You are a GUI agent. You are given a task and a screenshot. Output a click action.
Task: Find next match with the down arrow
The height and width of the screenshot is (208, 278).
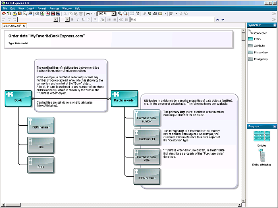tap(223, 20)
